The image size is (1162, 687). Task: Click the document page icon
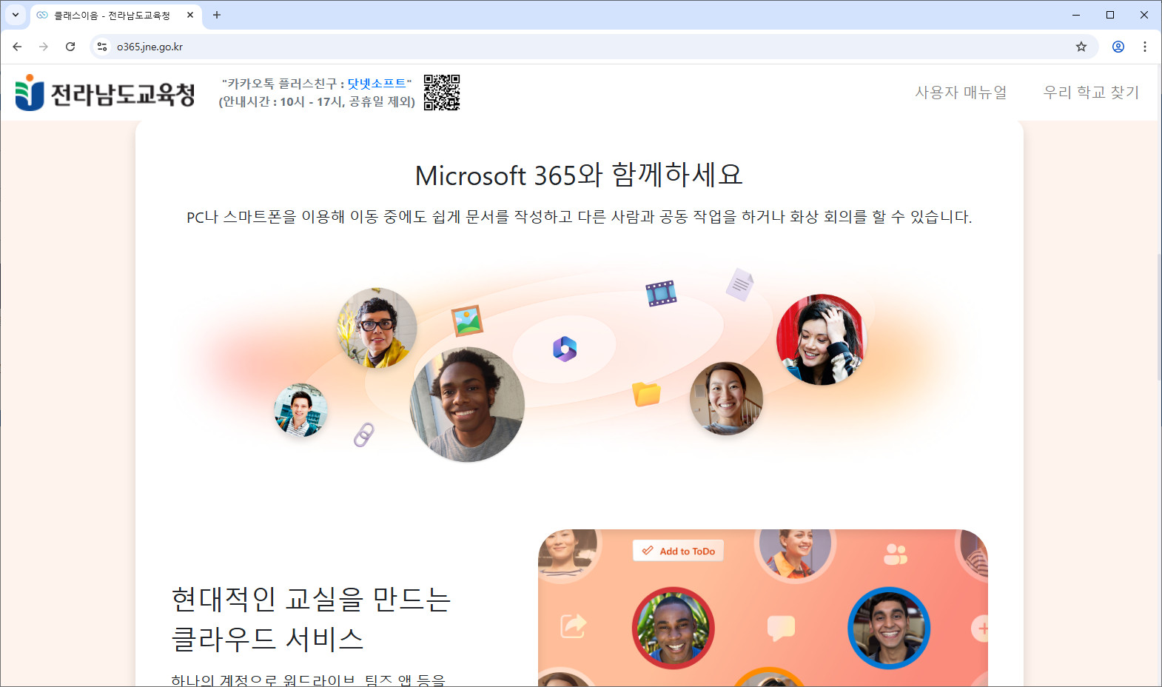coord(739,284)
